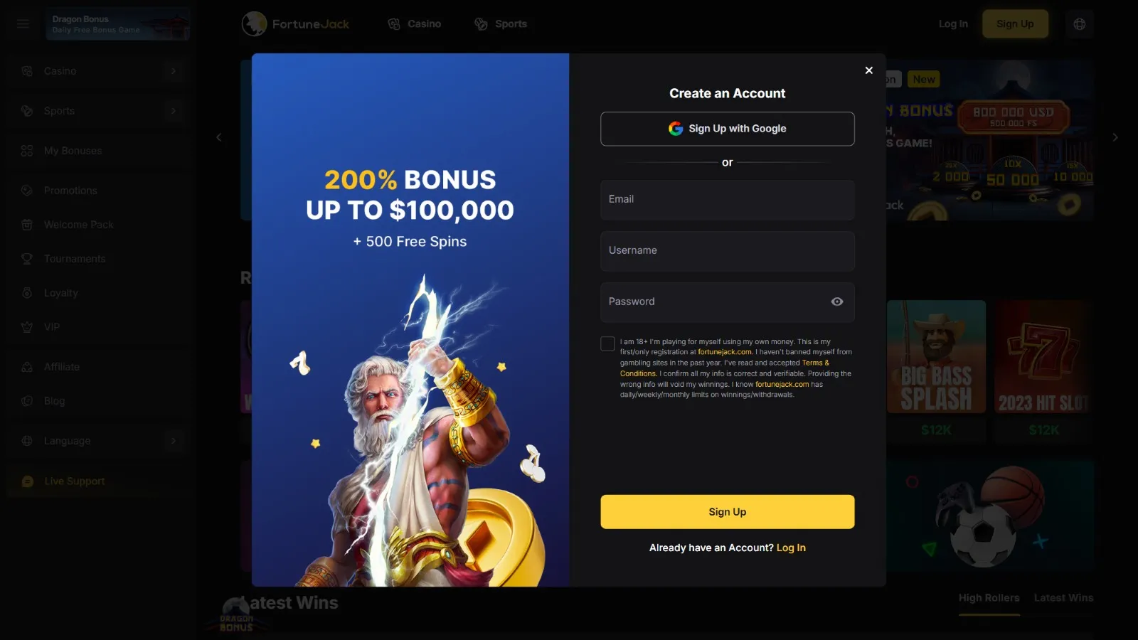Click the Google logo on sign-up button

[x=675, y=129]
